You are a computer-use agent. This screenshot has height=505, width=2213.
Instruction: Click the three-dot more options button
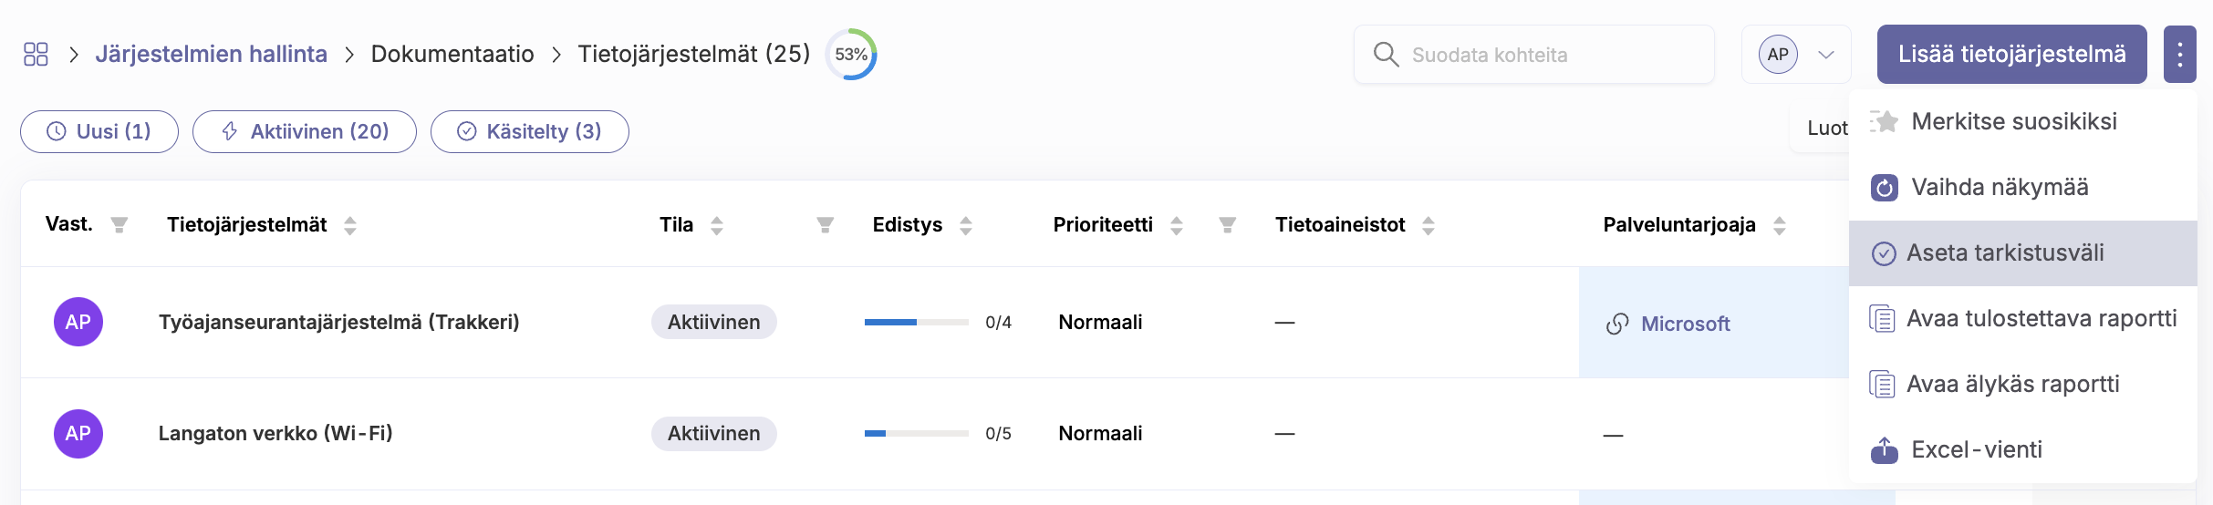click(2179, 54)
